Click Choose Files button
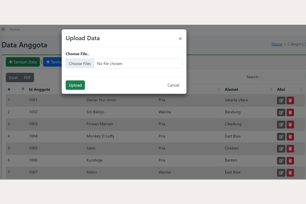 click(80, 63)
